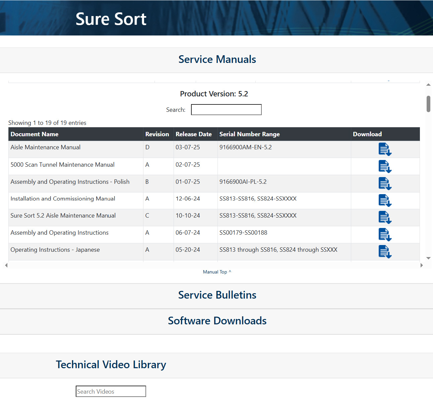Image resolution: width=433 pixels, height=400 pixels.
Task: Download Operating Instructions - Japanese document
Action: 385,252
